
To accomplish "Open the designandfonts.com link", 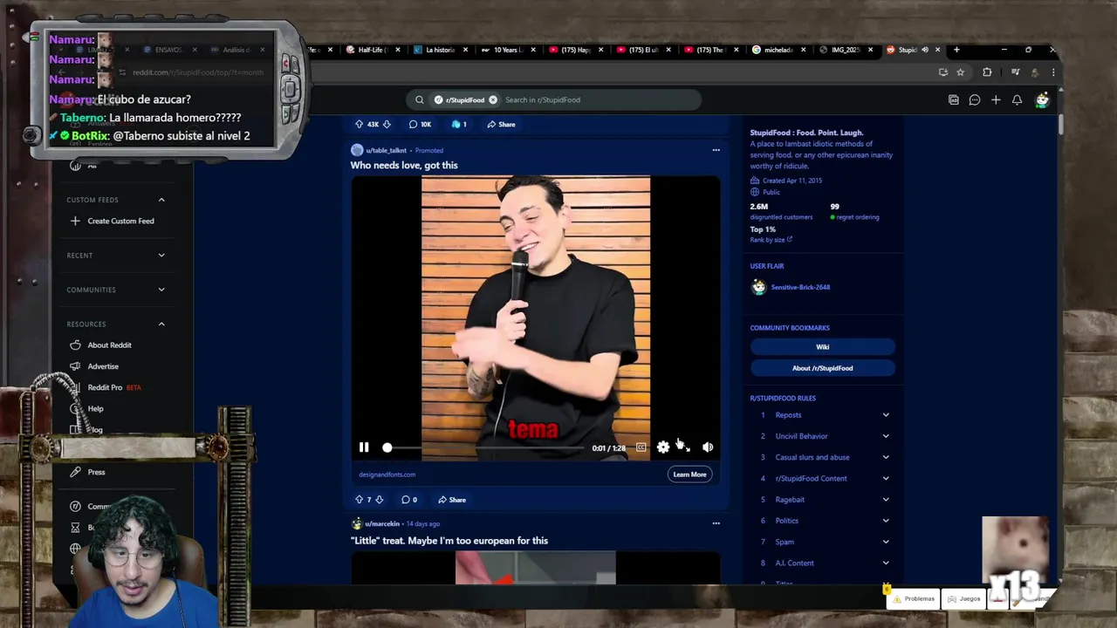I will pos(387,474).
